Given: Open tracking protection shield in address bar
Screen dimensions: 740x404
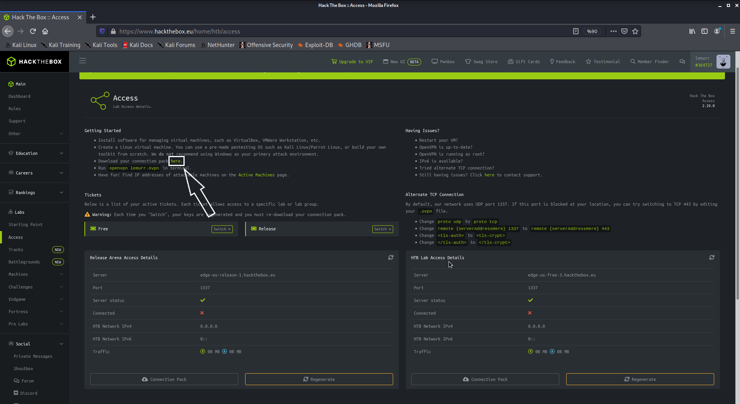Looking at the screenshot, I should point(102,31).
